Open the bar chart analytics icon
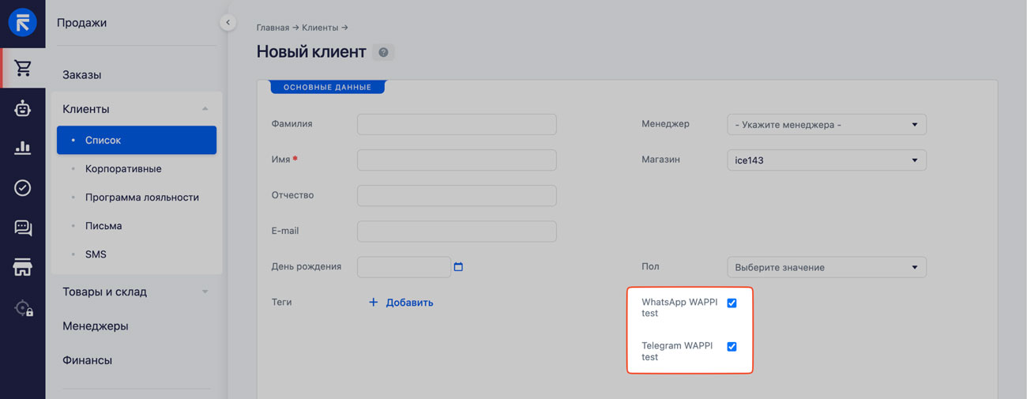This screenshot has width=1027, height=399. 23,148
